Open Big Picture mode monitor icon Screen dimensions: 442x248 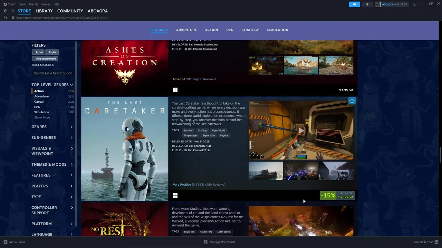[x=414, y=4]
